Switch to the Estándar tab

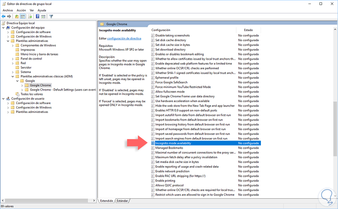pos(122,201)
